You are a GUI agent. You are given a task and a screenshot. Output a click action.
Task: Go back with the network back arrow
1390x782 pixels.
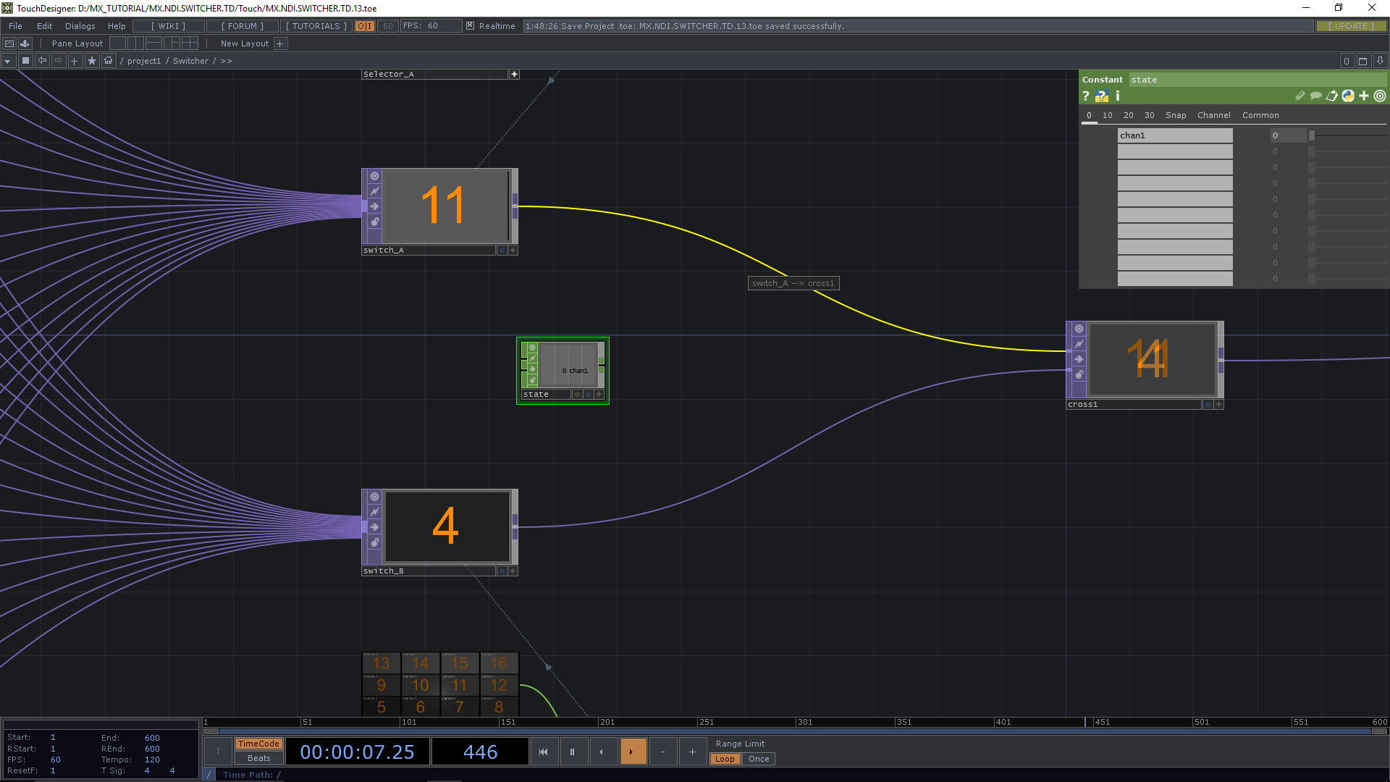pyautogui.click(x=42, y=61)
